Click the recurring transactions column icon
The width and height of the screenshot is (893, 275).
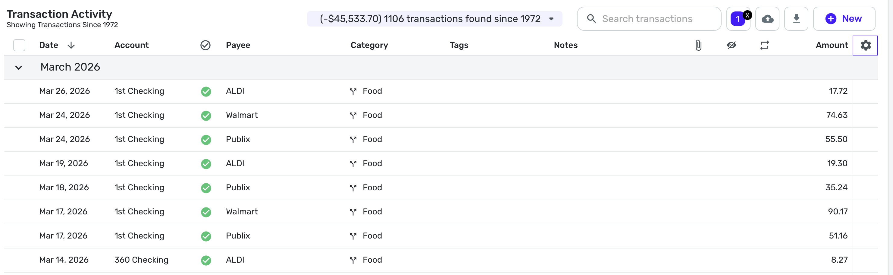click(764, 46)
